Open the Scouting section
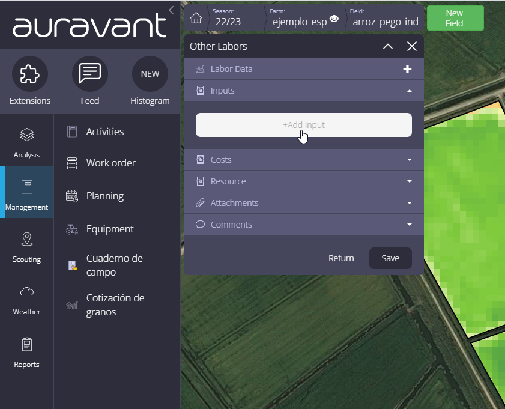The height and width of the screenshot is (409, 505). (27, 247)
